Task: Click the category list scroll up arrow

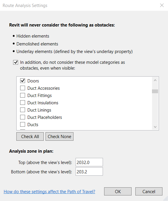Action: tap(155, 80)
